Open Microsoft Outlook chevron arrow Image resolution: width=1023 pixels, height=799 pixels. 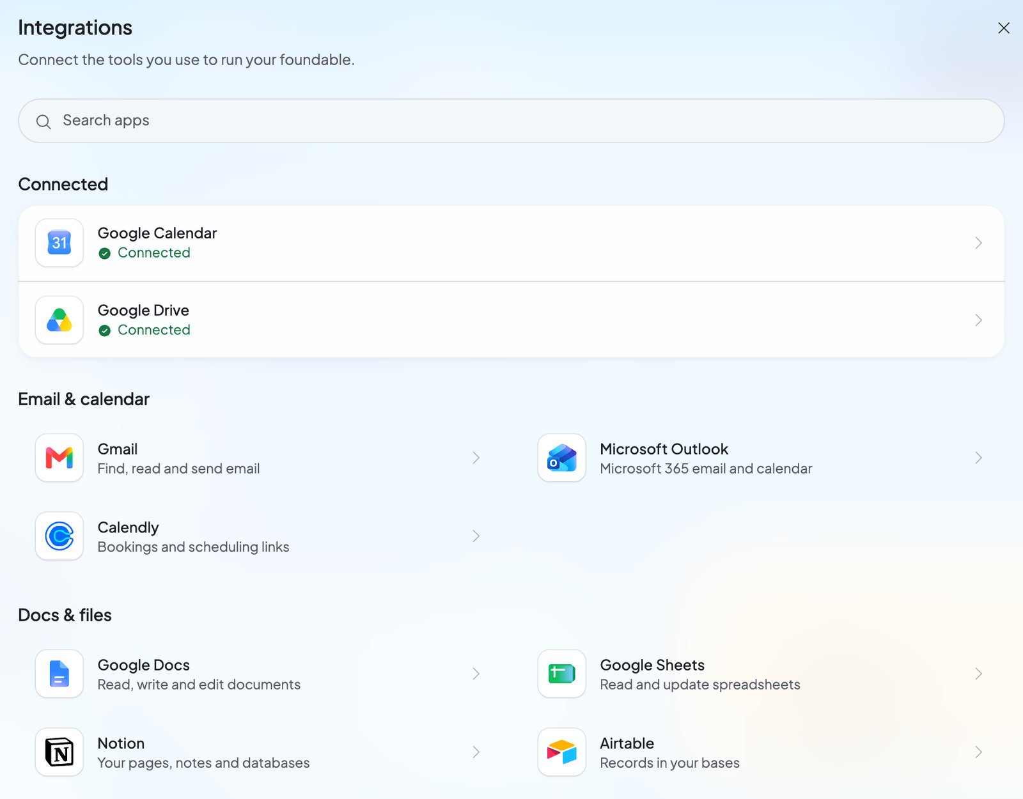pos(978,458)
